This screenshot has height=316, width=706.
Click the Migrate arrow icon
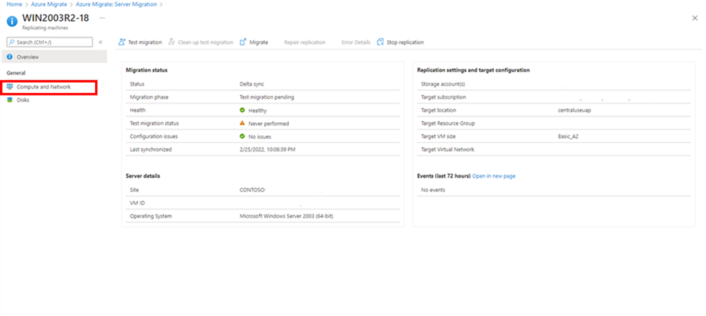(243, 42)
